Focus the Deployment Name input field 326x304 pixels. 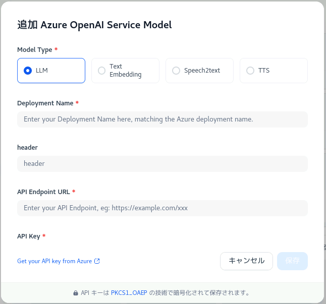162,119
